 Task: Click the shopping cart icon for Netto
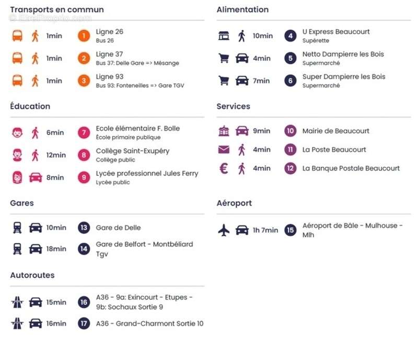pos(224,58)
